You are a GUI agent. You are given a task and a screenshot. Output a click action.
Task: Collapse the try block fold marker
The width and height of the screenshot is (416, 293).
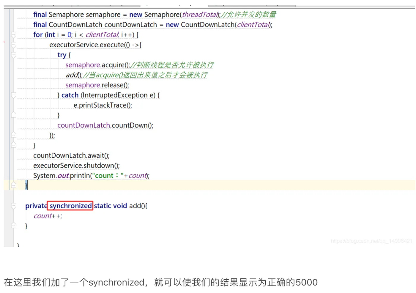click(x=14, y=55)
